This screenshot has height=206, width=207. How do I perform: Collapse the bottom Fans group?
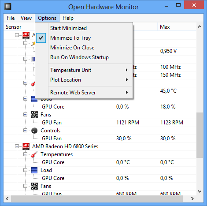point(26,186)
